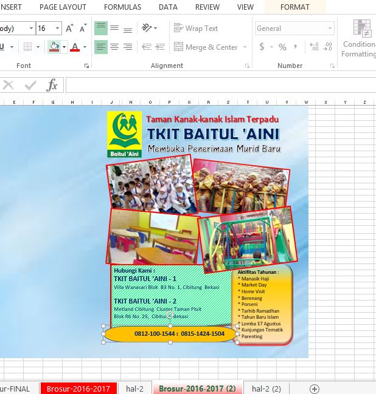Click inside the formula bar
The image size is (376, 394).
[221, 85]
